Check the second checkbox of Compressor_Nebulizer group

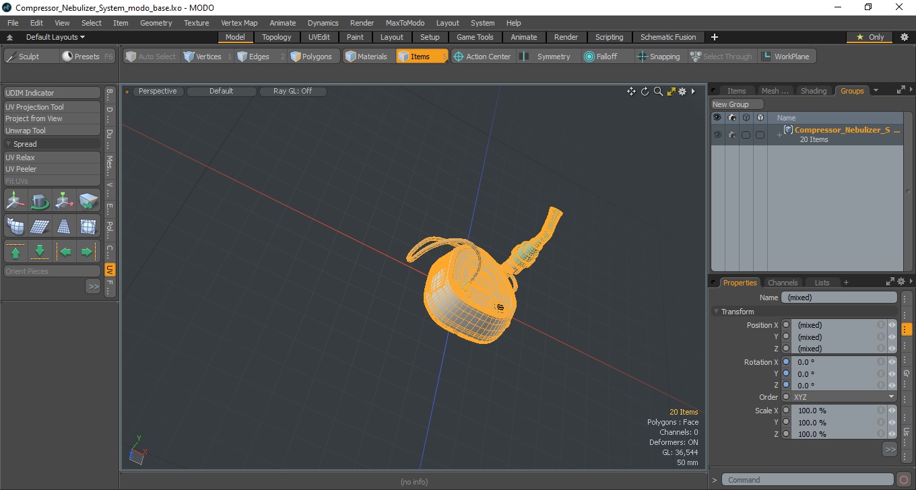(x=760, y=135)
